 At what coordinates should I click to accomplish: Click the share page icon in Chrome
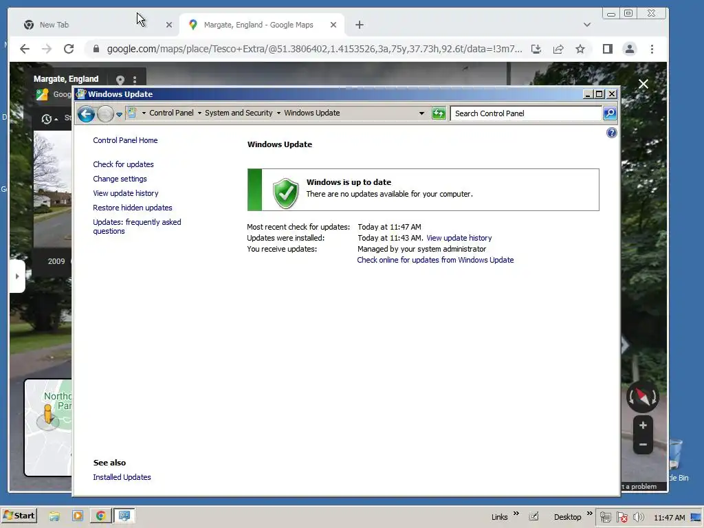pyautogui.click(x=558, y=49)
